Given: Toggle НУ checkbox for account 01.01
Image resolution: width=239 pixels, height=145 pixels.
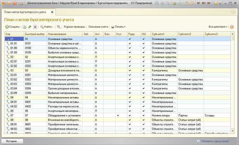Looking at the screenshot, I should tap(143, 43).
